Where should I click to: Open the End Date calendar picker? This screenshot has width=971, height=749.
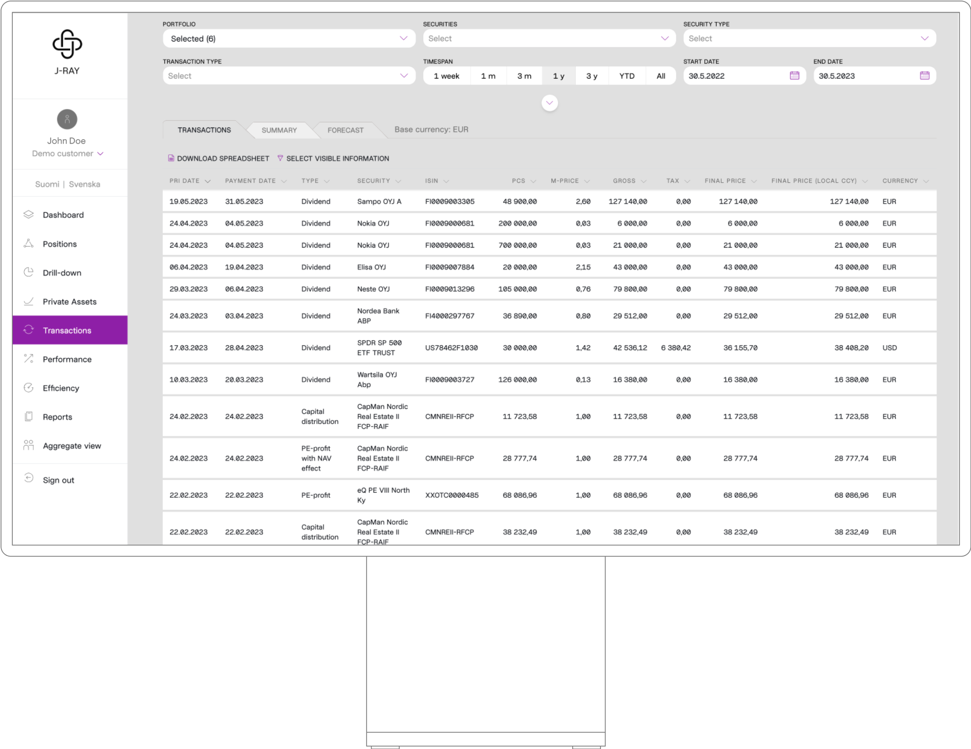[x=924, y=76]
